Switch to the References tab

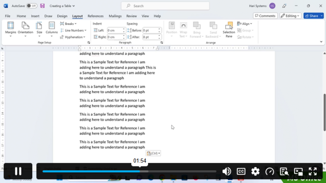pos(96,16)
